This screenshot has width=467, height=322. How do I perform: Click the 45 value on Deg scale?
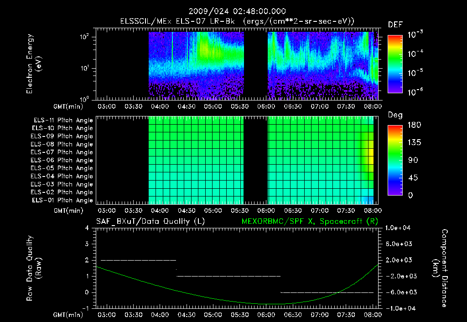(412, 178)
